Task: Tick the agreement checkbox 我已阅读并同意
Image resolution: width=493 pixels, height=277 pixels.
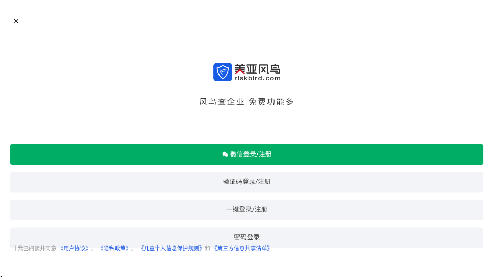Action: 13,248
